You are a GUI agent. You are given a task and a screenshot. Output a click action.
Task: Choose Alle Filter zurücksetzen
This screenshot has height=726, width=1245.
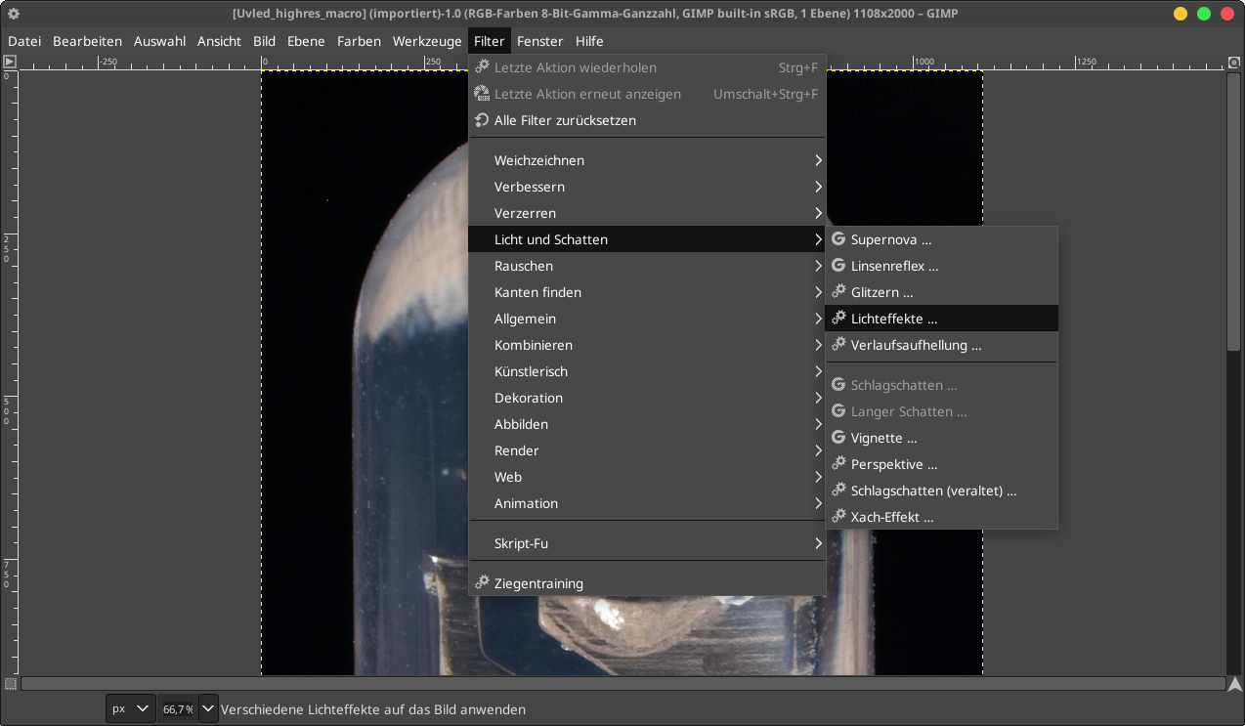[x=647, y=120]
